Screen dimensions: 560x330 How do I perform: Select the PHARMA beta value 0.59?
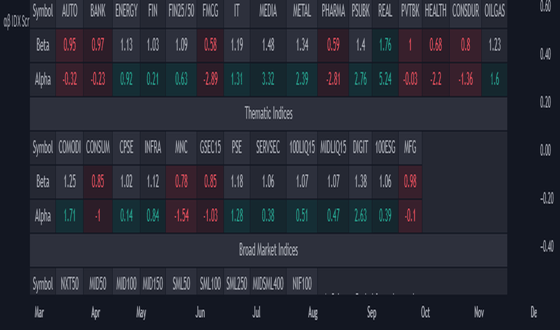pos(333,46)
